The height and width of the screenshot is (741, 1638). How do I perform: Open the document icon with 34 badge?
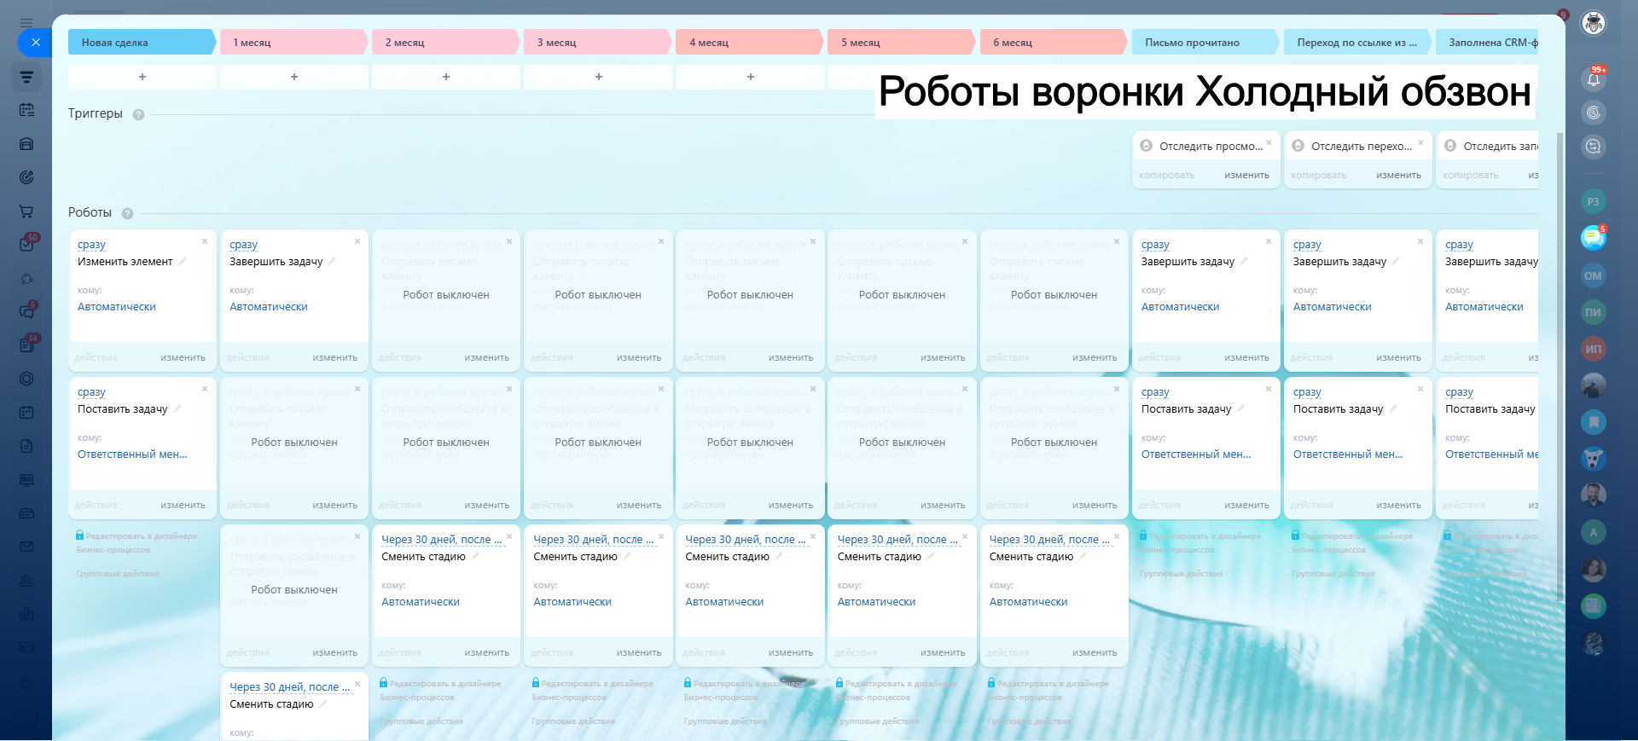point(26,345)
